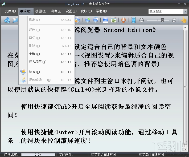Viewport: 189px width, 157px height.
Task: Click the blue swirl icon in toolbar
Action: (7, 20)
